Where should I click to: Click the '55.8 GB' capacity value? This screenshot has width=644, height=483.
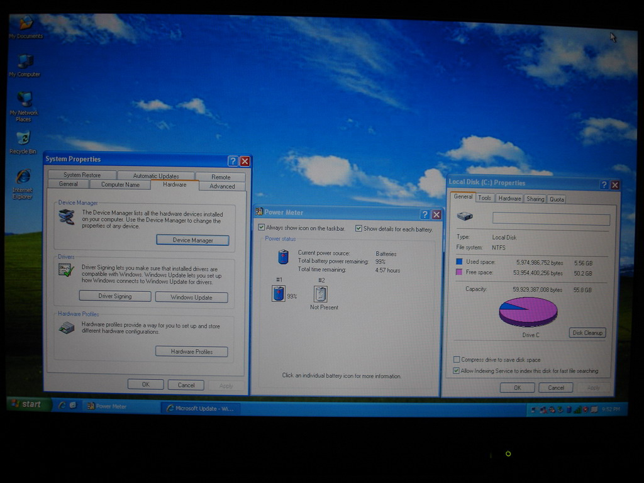tap(582, 290)
